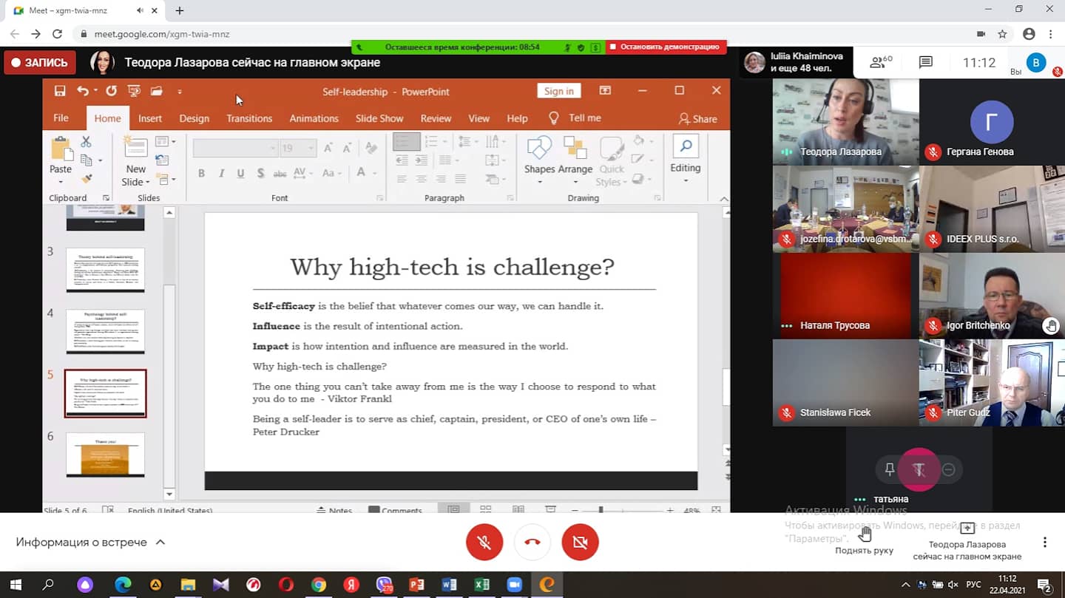Open PowerPoint from the Windows taskbar
This screenshot has width=1065, height=598.
416,585
